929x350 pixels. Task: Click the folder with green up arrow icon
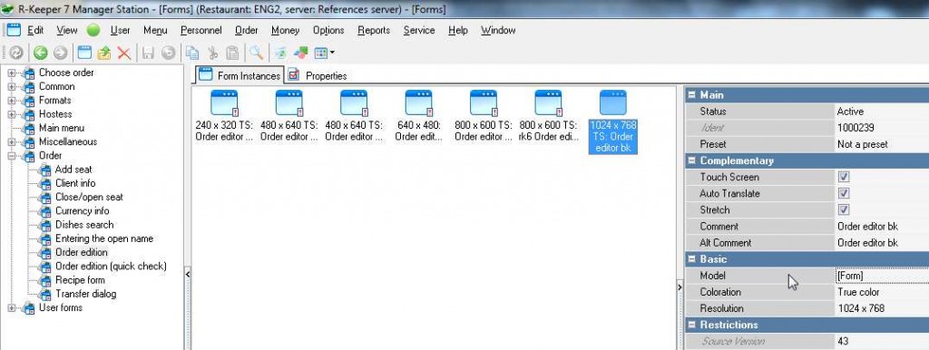click(104, 53)
